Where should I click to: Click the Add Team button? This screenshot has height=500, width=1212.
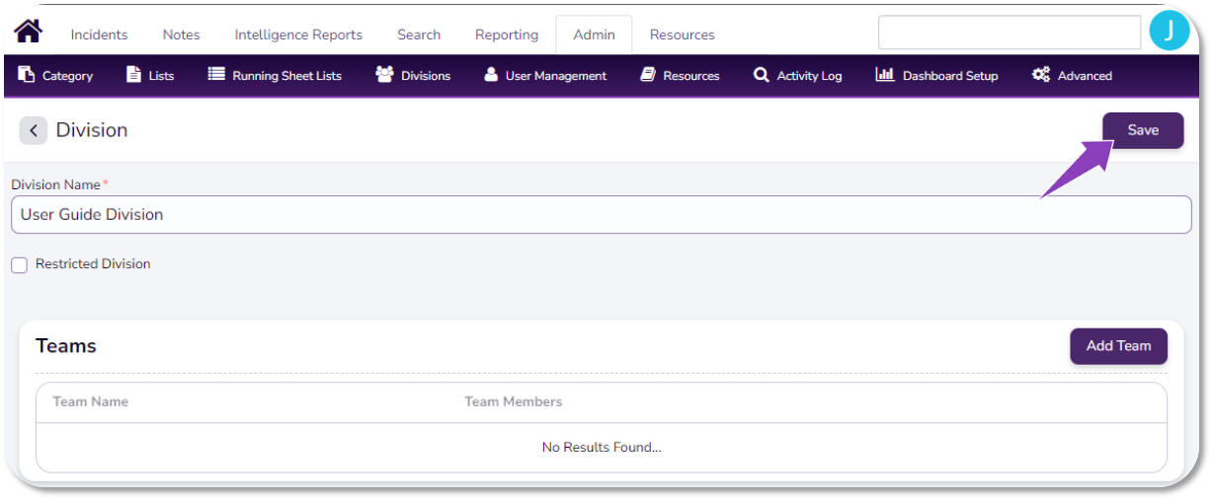[1118, 346]
